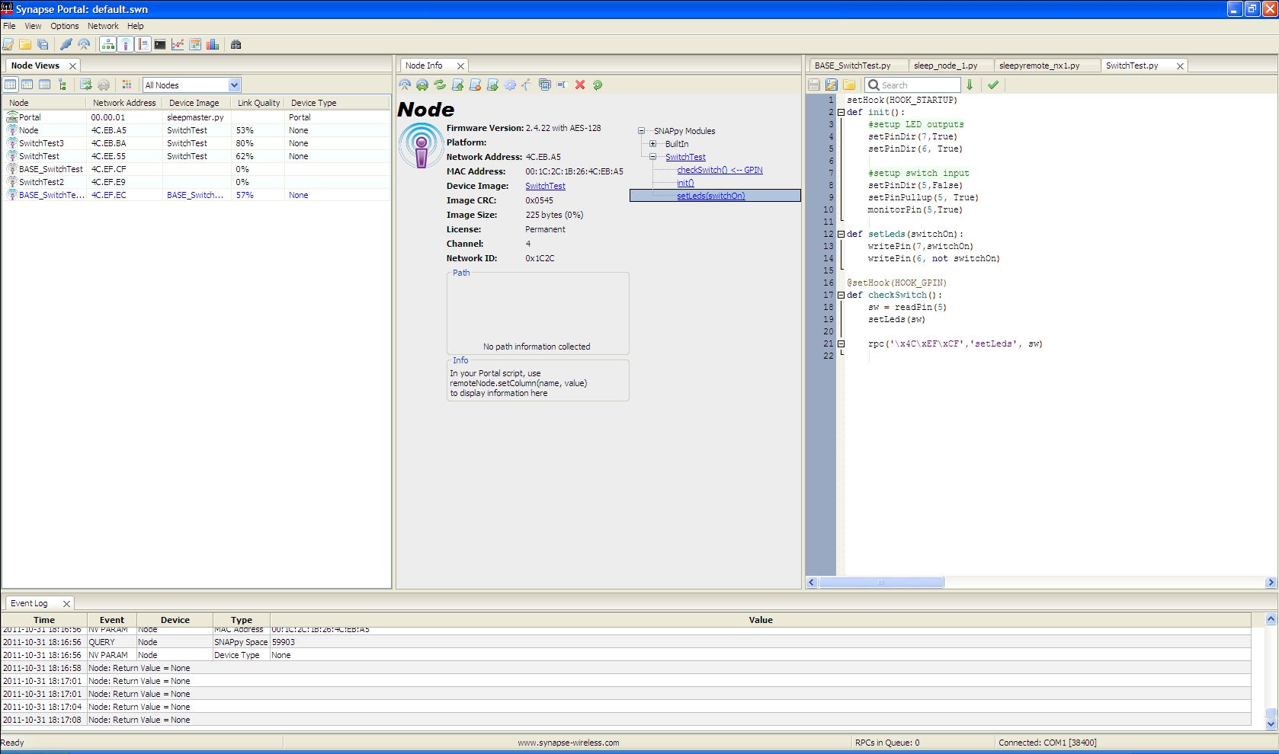Open the Help menu
1279x754 pixels.
click(x=136, y=26)
